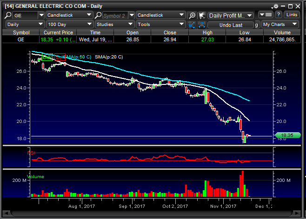Image resolution: width=306 pixels, height=219 pixels.
Task: Click the green Volume study label
Action: coord(35,177)
